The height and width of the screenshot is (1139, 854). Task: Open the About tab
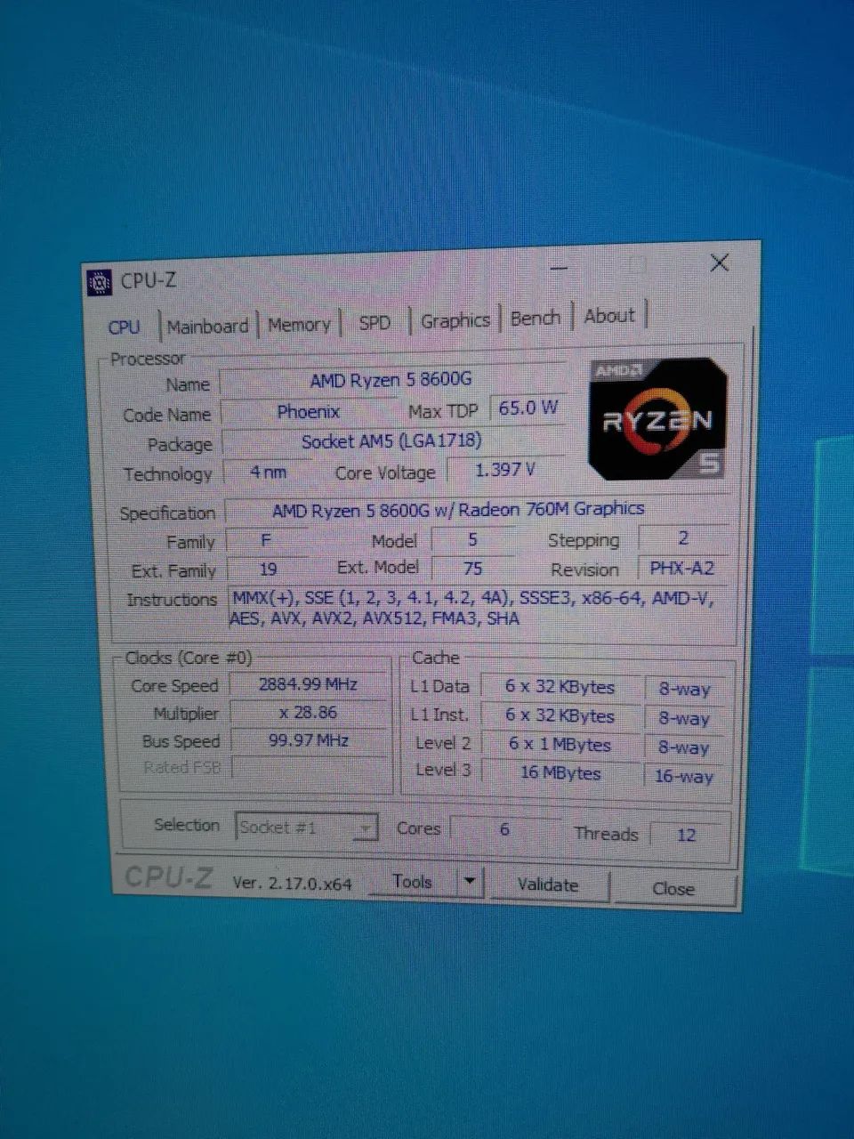609,316
